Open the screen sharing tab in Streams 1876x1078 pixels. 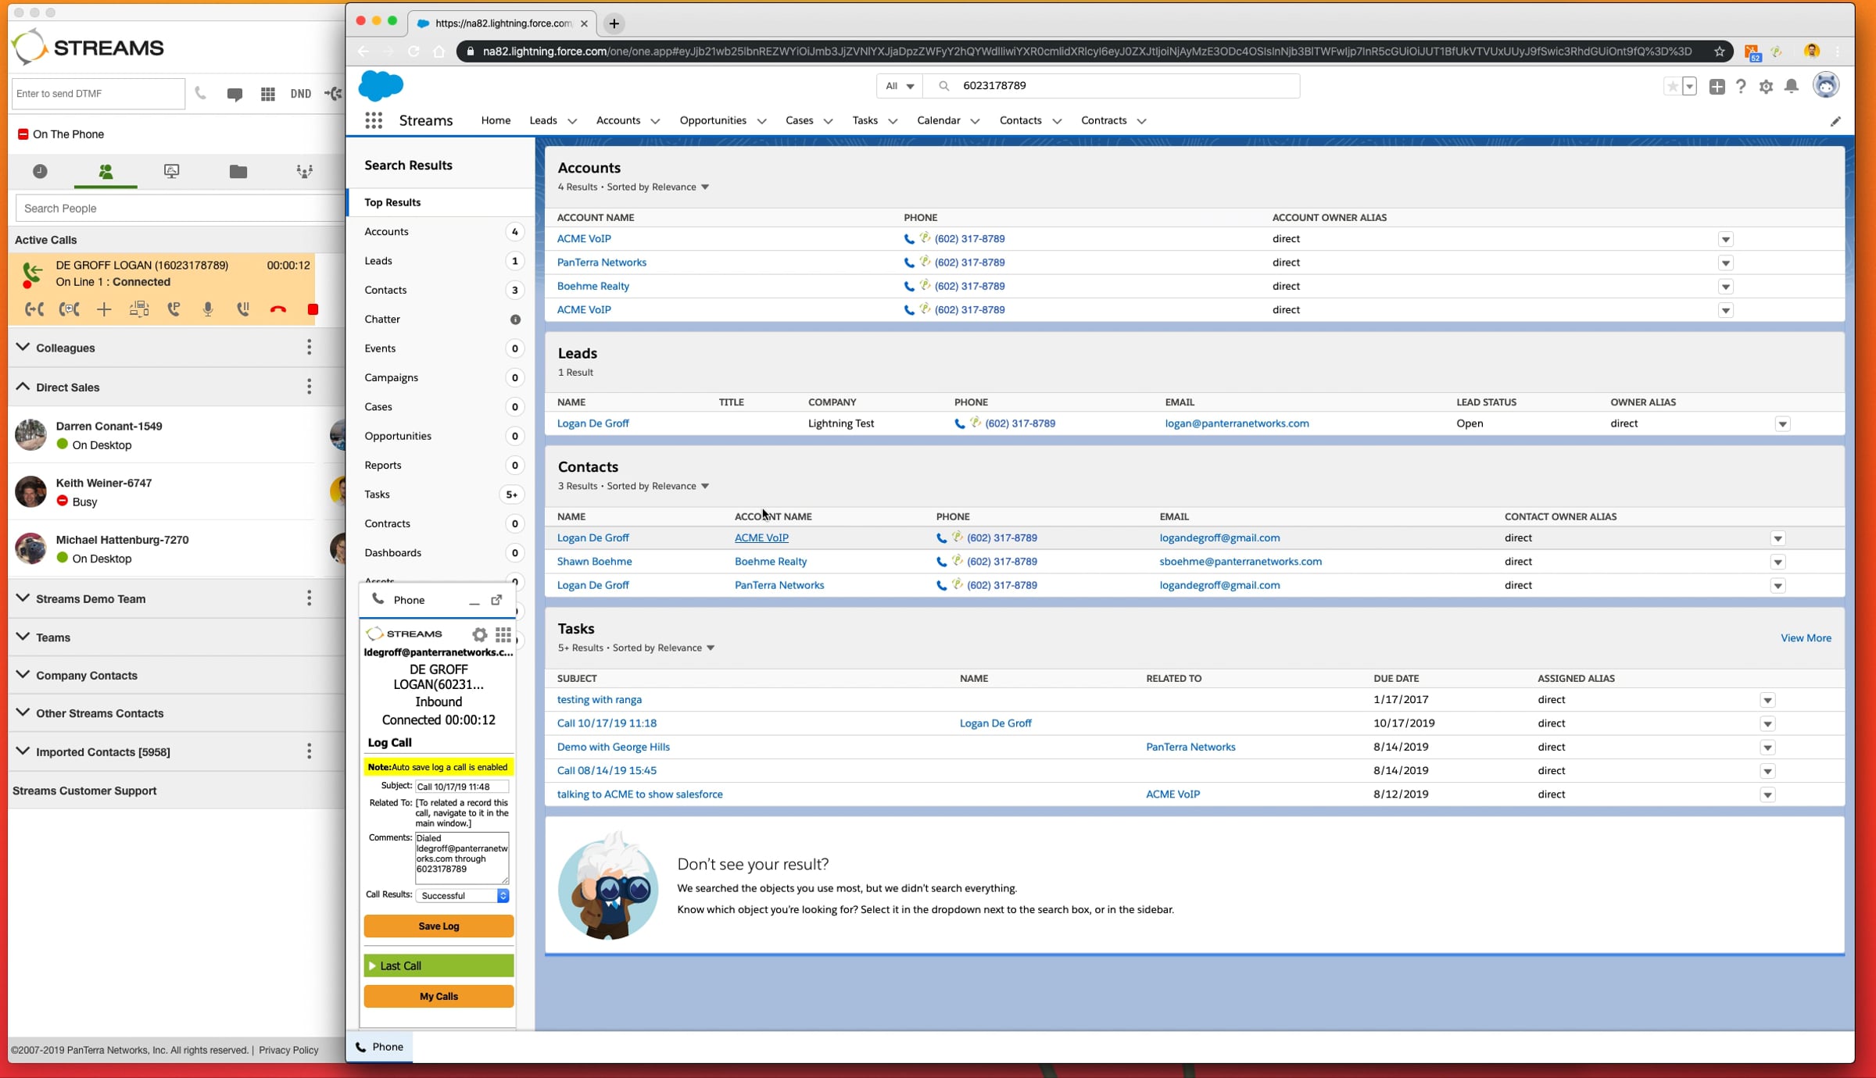(x=172, y=171)
